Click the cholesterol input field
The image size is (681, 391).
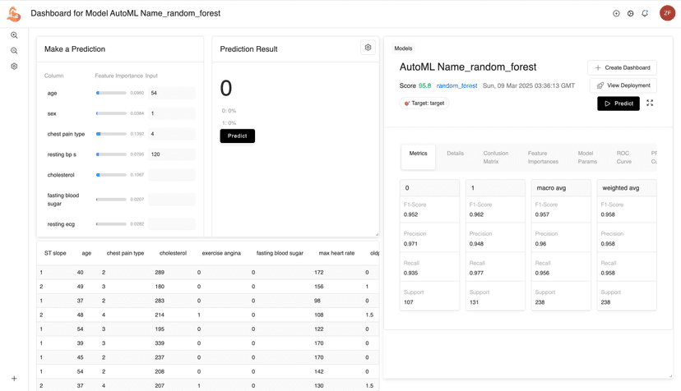(171, 175)
